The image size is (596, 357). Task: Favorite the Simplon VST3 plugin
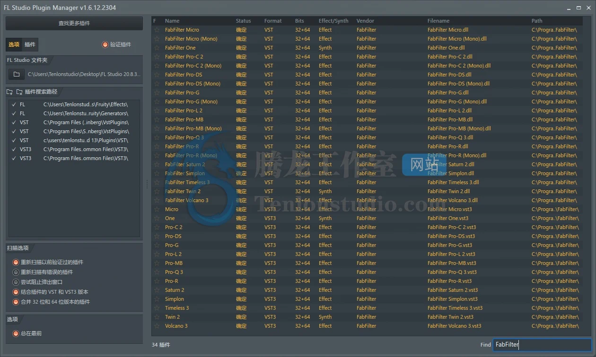tap(157, 299)
